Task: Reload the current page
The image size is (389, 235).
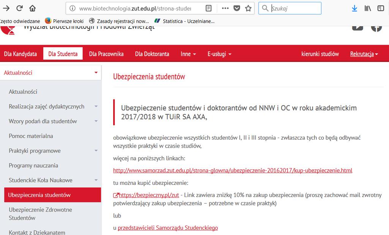Action: pos(19,8)
